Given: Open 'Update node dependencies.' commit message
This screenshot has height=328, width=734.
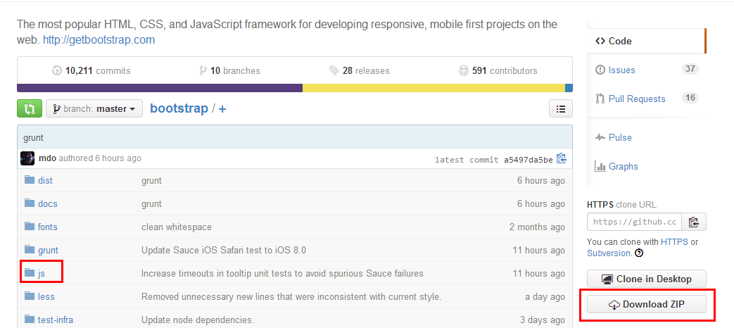Looking at the screenshot, I should pyautogui.click(x=198, y=320).
